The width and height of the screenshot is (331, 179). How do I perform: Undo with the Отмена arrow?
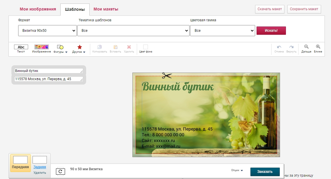279,47
